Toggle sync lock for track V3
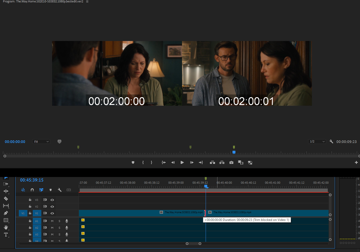360x252 pixels. point(45,200)
